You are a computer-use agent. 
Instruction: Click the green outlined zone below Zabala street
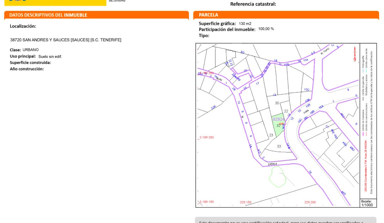[277, 177]
